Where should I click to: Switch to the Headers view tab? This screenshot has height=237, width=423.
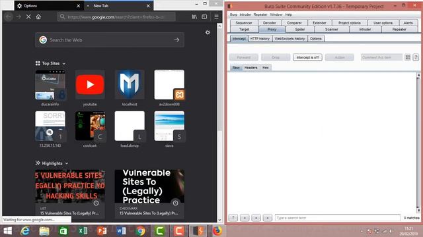250,68
